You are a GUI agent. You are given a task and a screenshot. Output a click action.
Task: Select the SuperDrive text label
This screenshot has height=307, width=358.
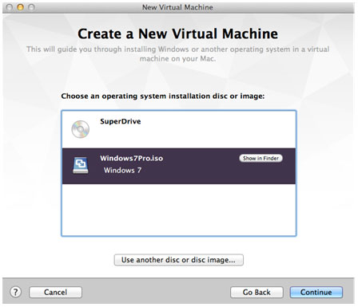coord(121,121)
